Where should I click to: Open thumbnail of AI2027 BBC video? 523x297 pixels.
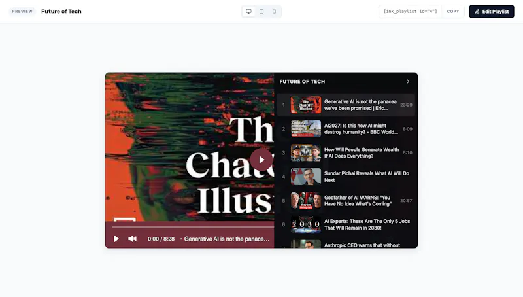pyautogui.click(x=306, y=129)
